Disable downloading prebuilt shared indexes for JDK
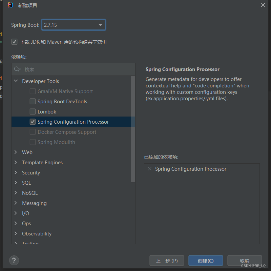Image resolution: width=271 pixels, height=271 pixels. [14, 42]
